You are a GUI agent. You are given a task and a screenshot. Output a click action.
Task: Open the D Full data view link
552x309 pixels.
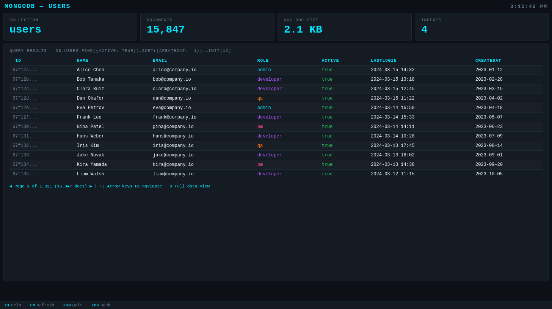[190, 186]
